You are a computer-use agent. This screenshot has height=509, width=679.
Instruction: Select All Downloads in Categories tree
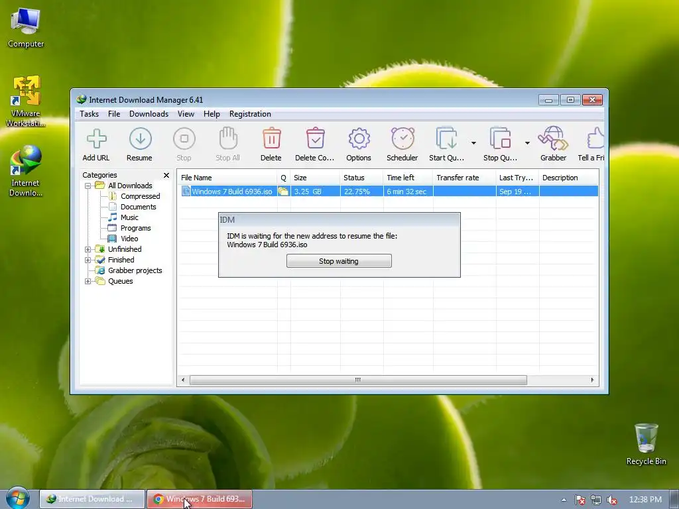point(130,186)
